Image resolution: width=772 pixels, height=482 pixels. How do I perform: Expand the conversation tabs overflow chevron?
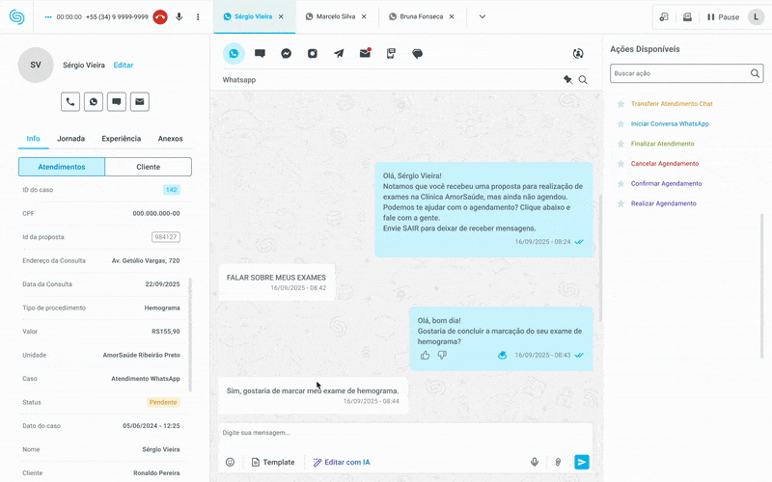click(x=482, y=16)
